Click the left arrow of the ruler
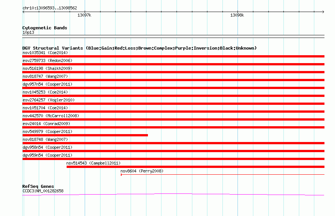Screen dimensions: 335x216 [23, 12]
